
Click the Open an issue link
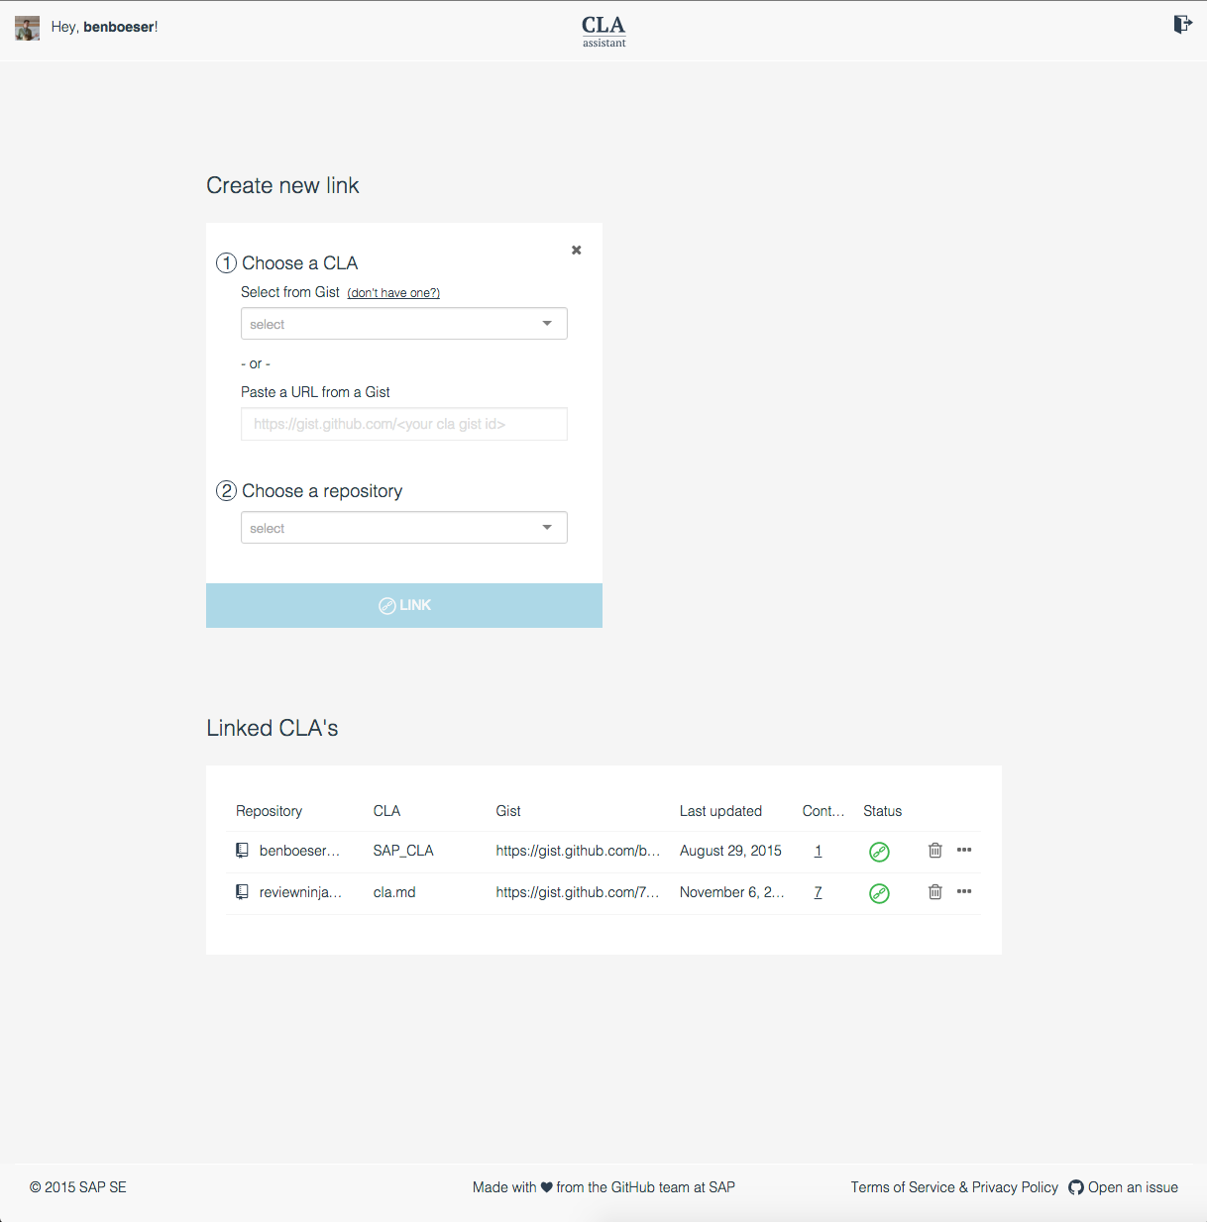(x=1133, y=1187)
